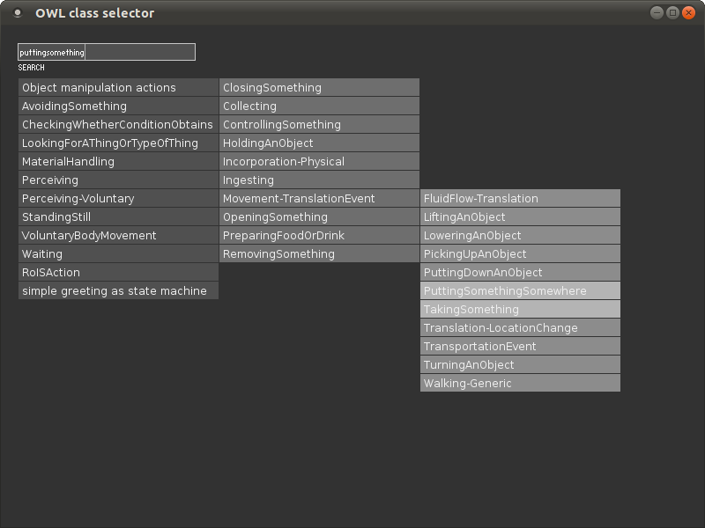The height and width of the screenshot is (528, 705).
Task: Expand Movement-TranslationEvent class
Action: tap(319, 198)
